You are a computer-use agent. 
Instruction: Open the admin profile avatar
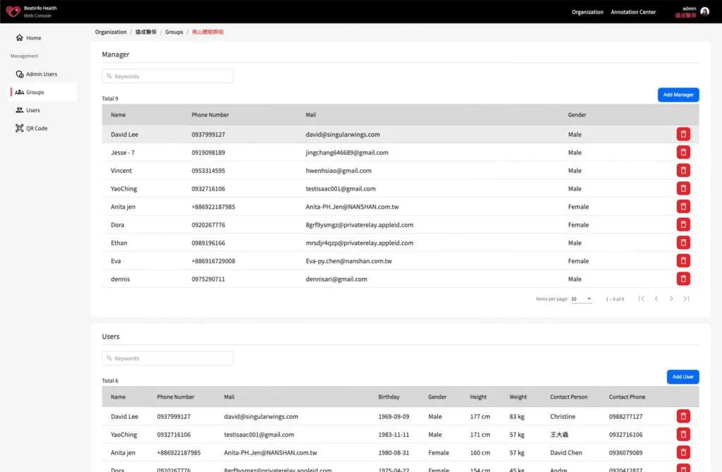tap(704, 11)
